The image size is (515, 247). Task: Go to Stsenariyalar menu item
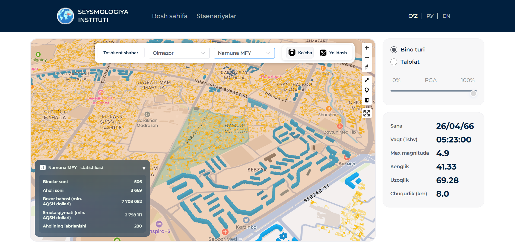(x=216, y=16)
